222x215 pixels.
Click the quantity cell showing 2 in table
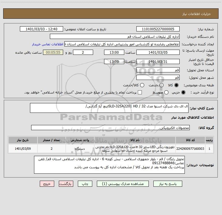pyautogui.click(x=52, y=149)
